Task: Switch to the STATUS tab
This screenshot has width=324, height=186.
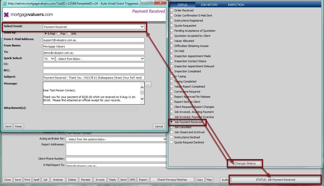Action: click(x=182, y=5)
